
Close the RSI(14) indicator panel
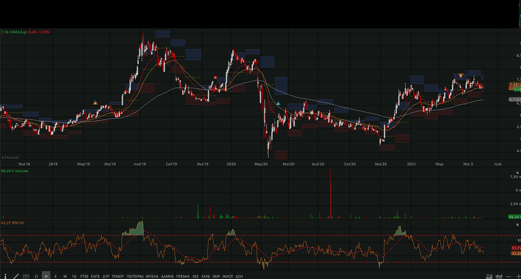click(517, 224)
